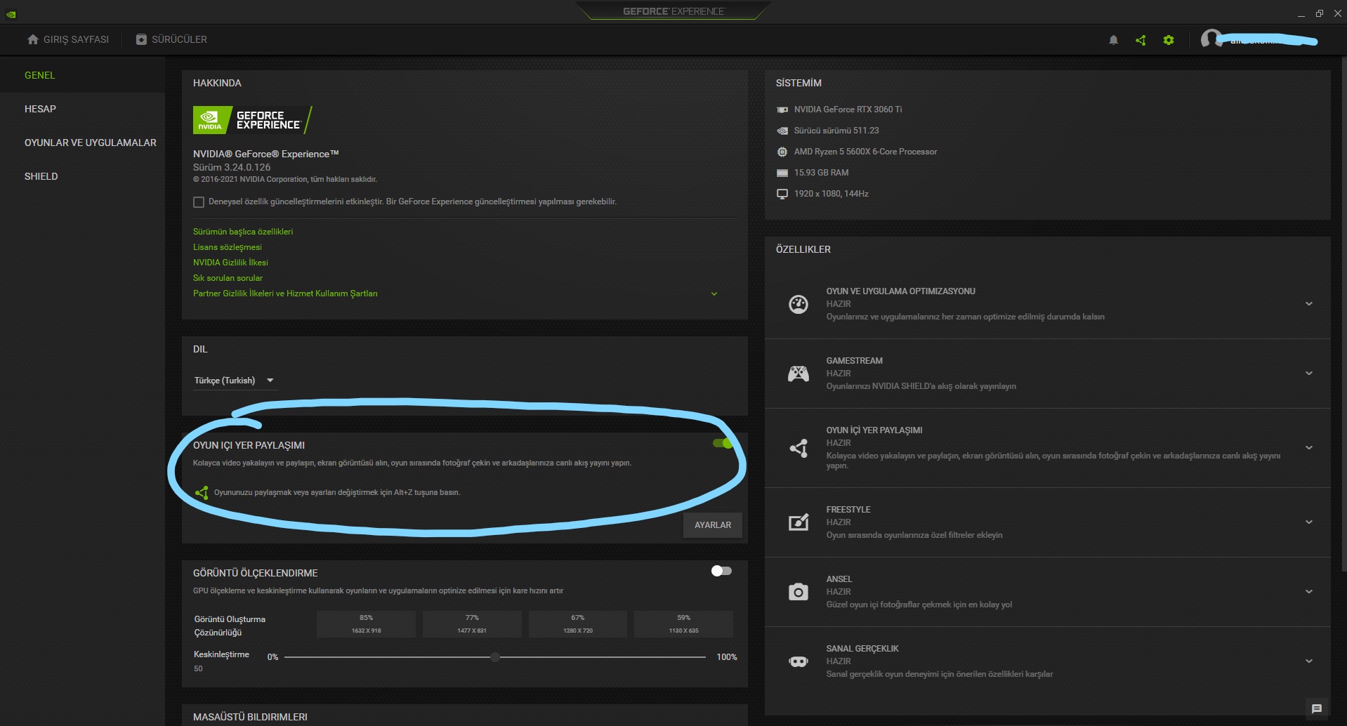
Task: Click CPU icon beside AMD Ryzen 5
Action: tap(782, 152)
